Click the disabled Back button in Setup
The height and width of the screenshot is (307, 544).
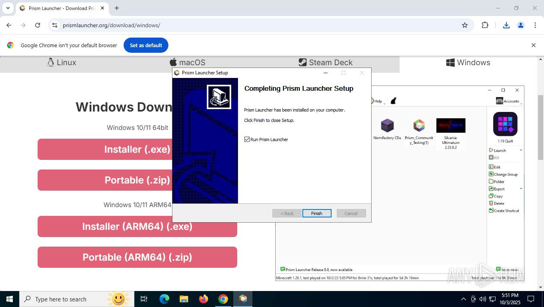(287, 213)
